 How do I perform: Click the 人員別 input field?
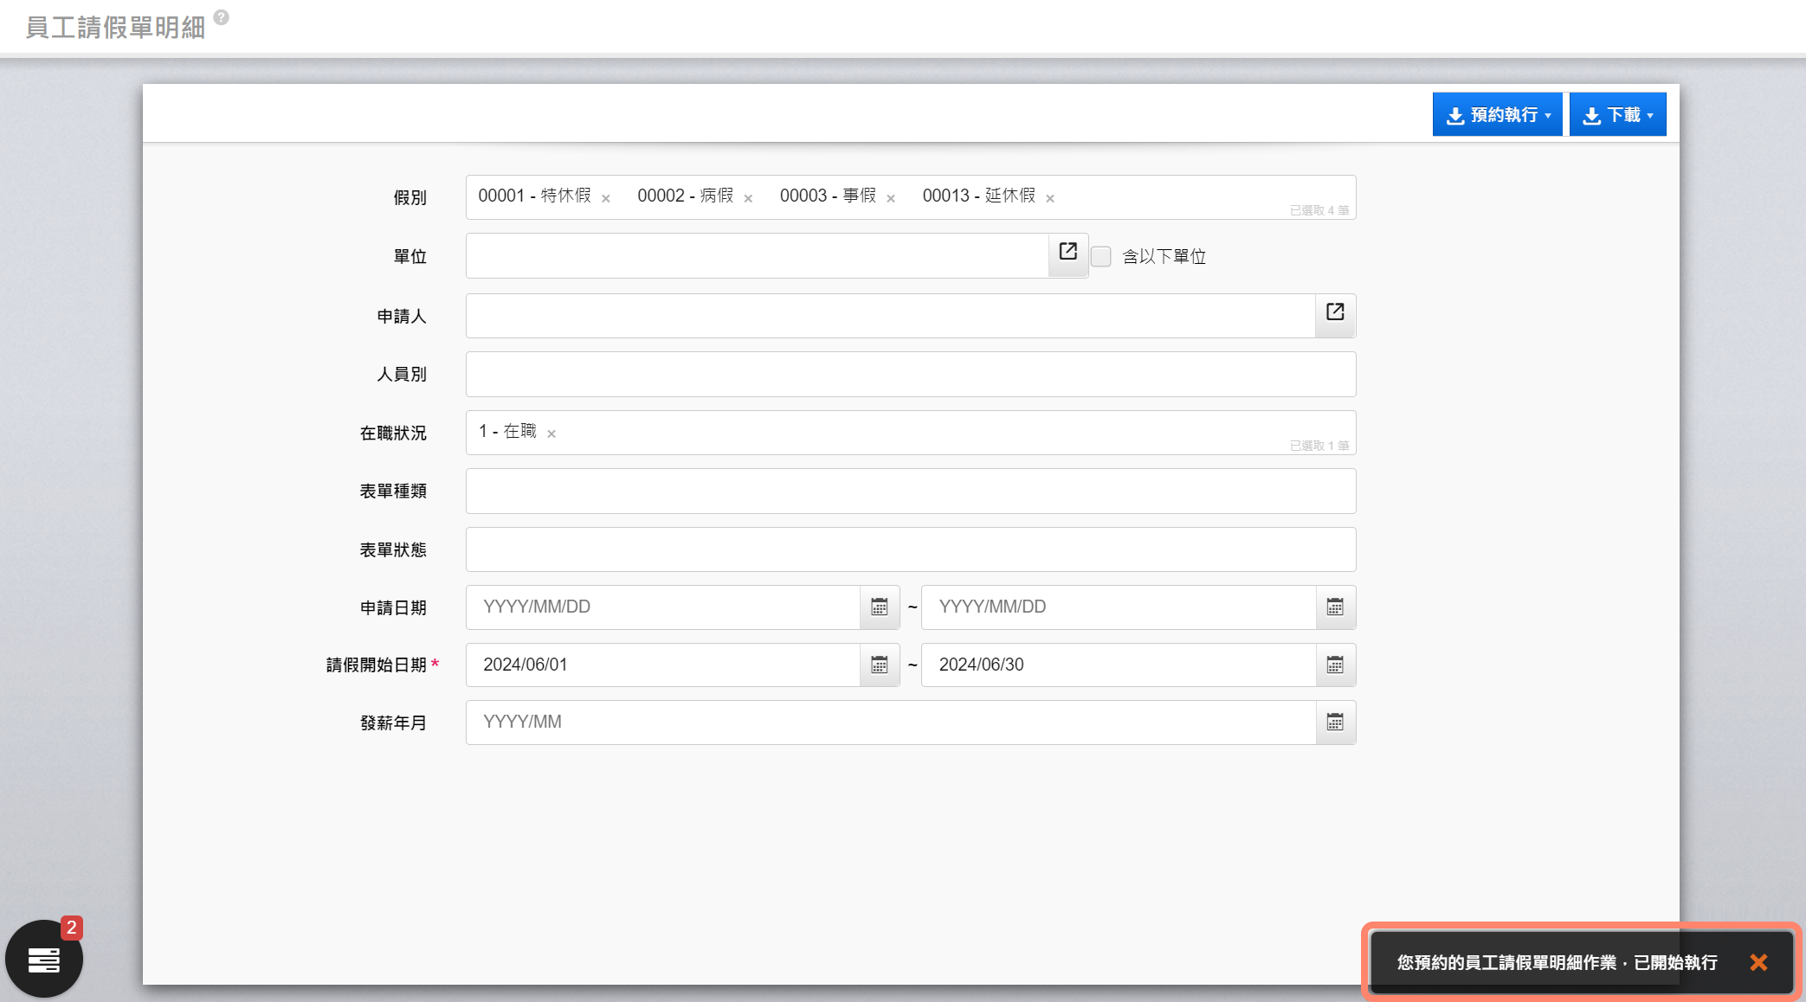(x=910, y=375)
